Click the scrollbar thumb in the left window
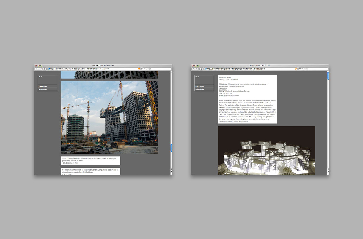 click(x=171, y=148)
